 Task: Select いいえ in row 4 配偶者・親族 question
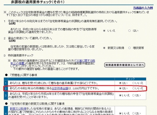120,113
